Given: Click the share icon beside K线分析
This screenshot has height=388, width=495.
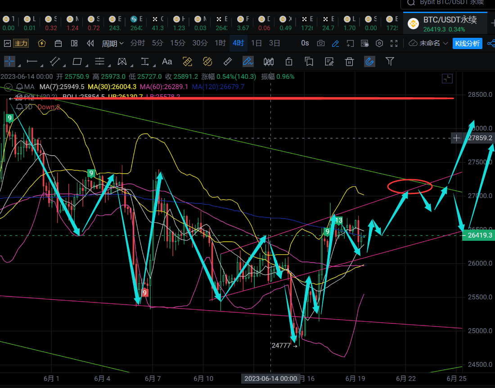Looking at the screenshot, I should pos(490,43).
